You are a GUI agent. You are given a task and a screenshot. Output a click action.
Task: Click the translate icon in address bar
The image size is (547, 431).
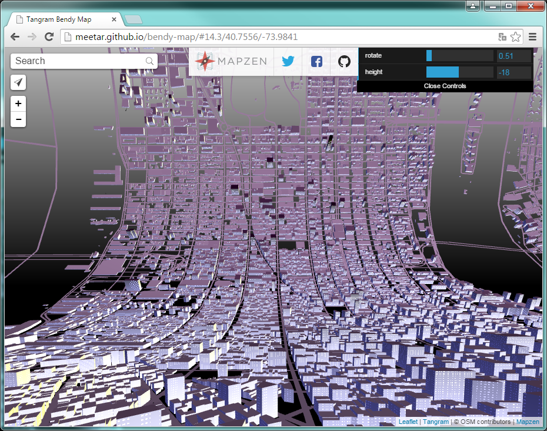[502, 36]
